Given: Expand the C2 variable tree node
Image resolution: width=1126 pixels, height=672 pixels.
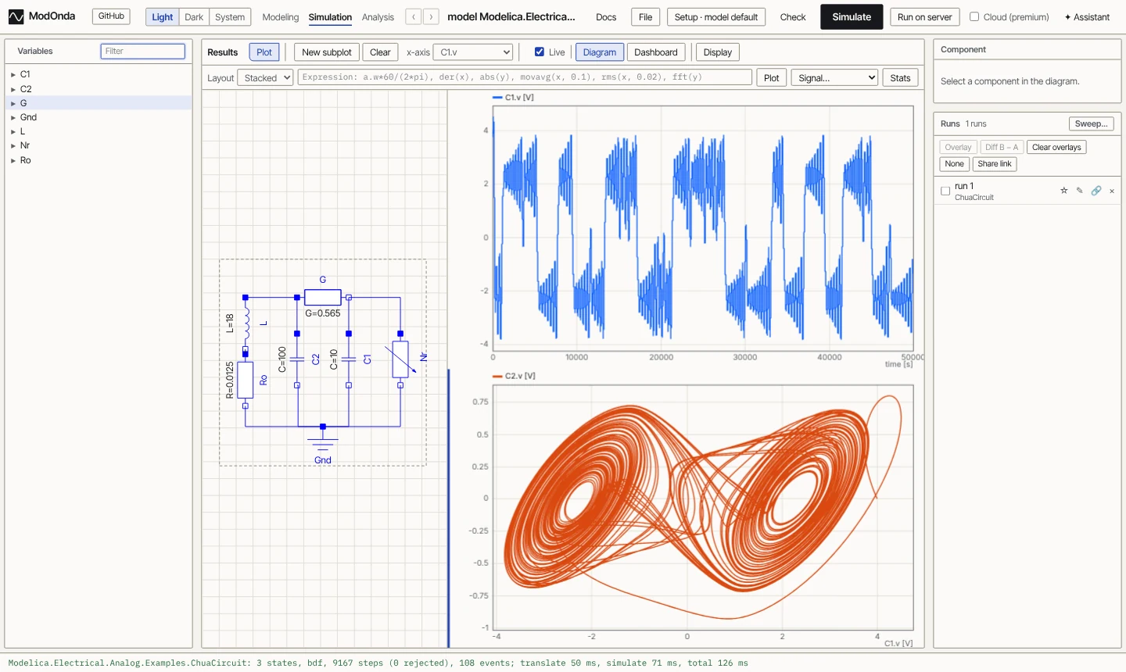Looking at the screenshot, I should tap(13, 89).
